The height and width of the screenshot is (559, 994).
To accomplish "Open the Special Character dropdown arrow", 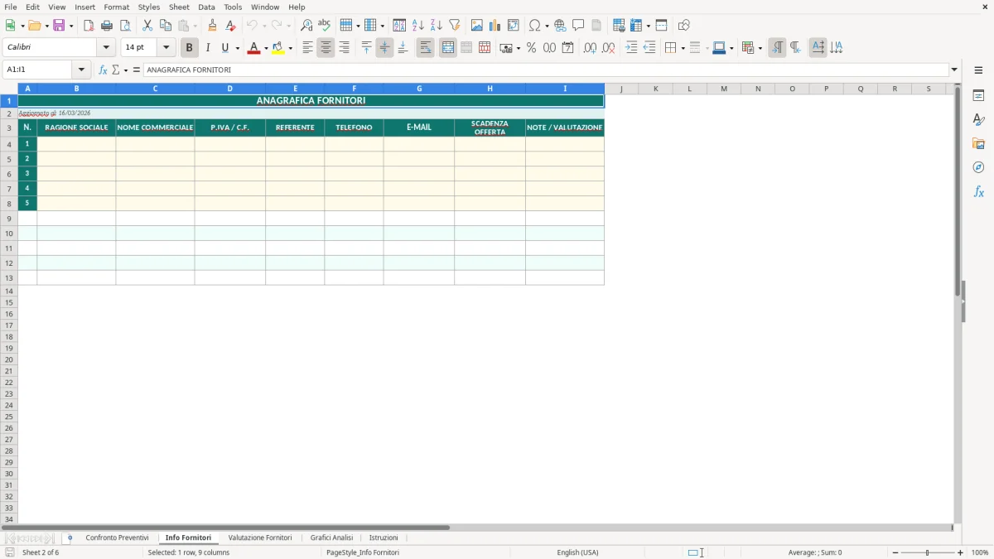I will (547, 26).
